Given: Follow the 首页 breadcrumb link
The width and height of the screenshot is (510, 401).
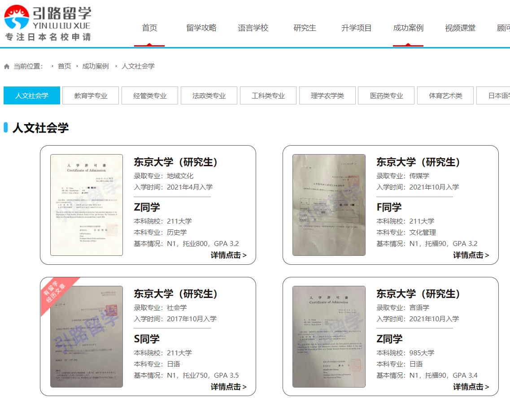Looking at the screenshot, I should (x=65, y=66).
